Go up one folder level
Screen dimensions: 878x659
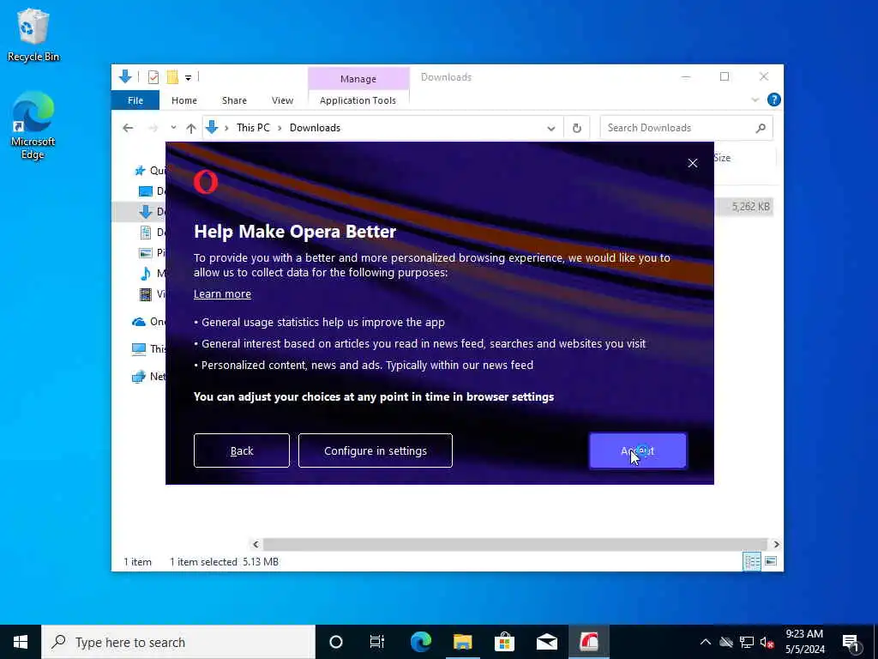(x=191, y=129)
